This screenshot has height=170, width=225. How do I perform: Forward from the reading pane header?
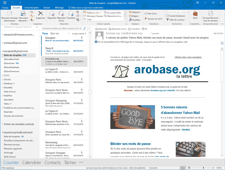point(134,29)
